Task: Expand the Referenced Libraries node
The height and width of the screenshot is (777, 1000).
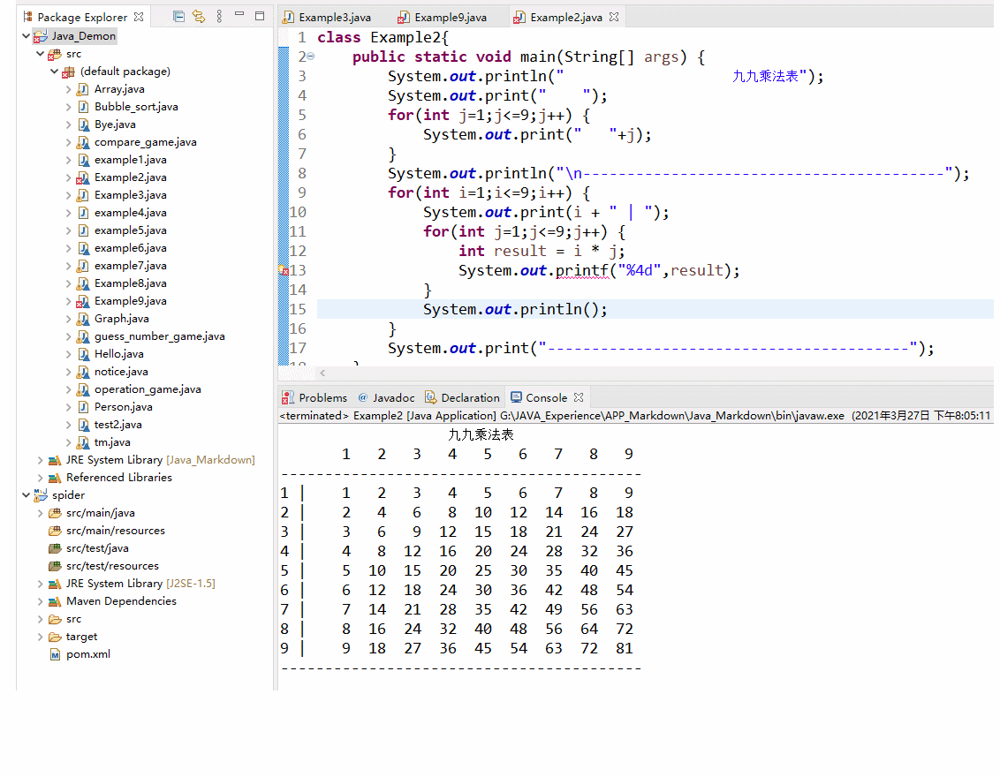Action: point(39,477)
